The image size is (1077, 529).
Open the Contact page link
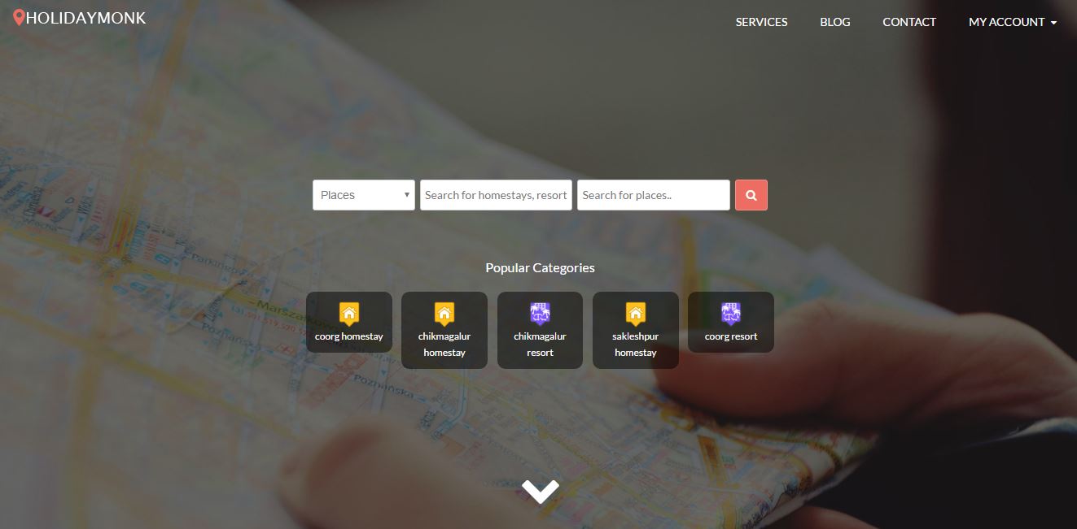[x=909, y=22]
